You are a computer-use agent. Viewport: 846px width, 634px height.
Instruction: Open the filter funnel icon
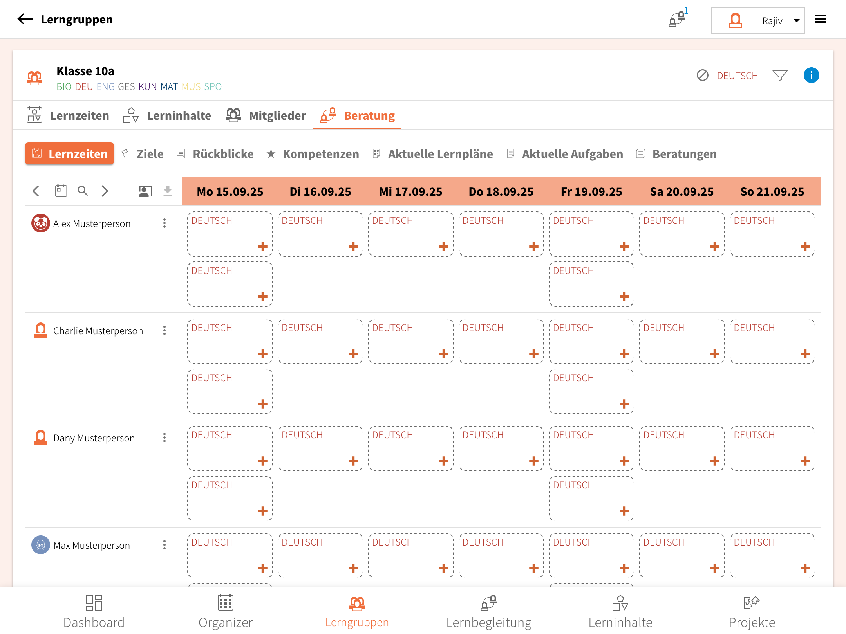coord(780,75)
